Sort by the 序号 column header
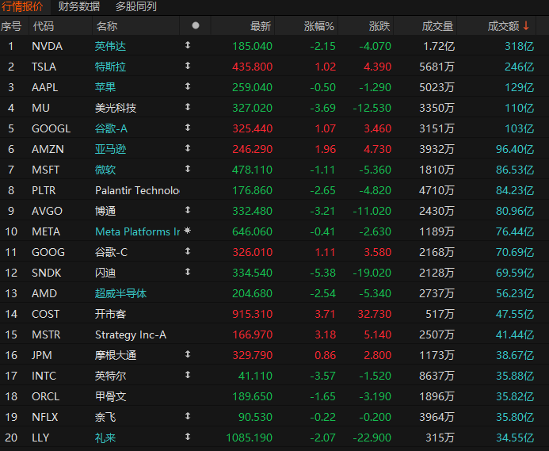This screenshot has width=549, height=451. pyautogui.click(x=11, y=26)
